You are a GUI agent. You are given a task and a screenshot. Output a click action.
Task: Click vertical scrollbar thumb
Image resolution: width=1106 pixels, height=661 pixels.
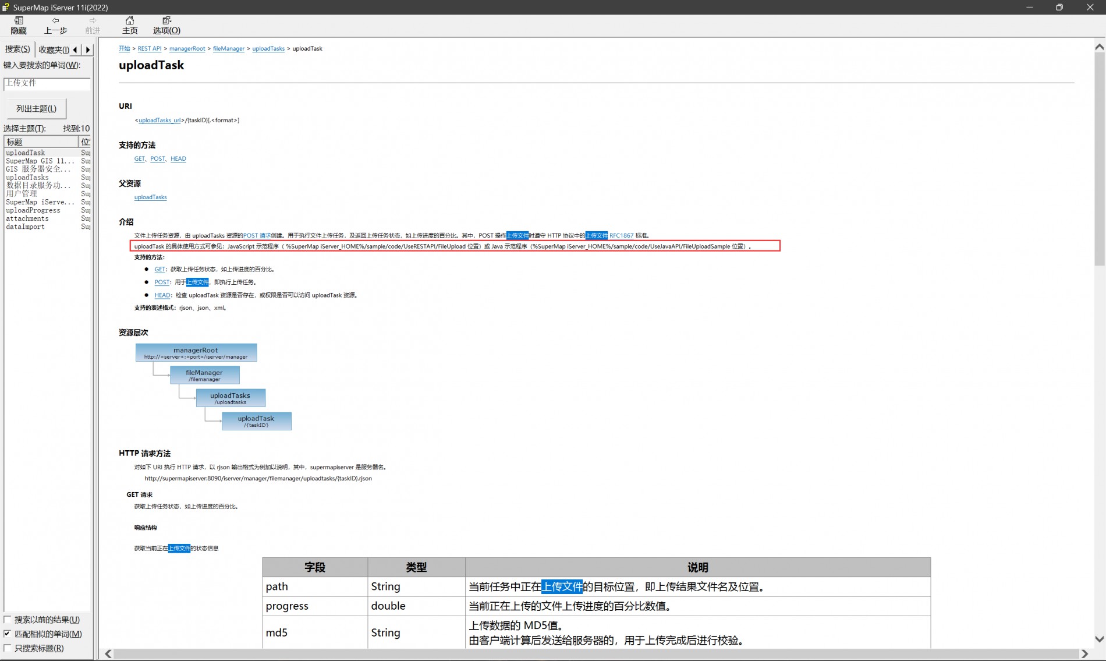pos(1099,160)
